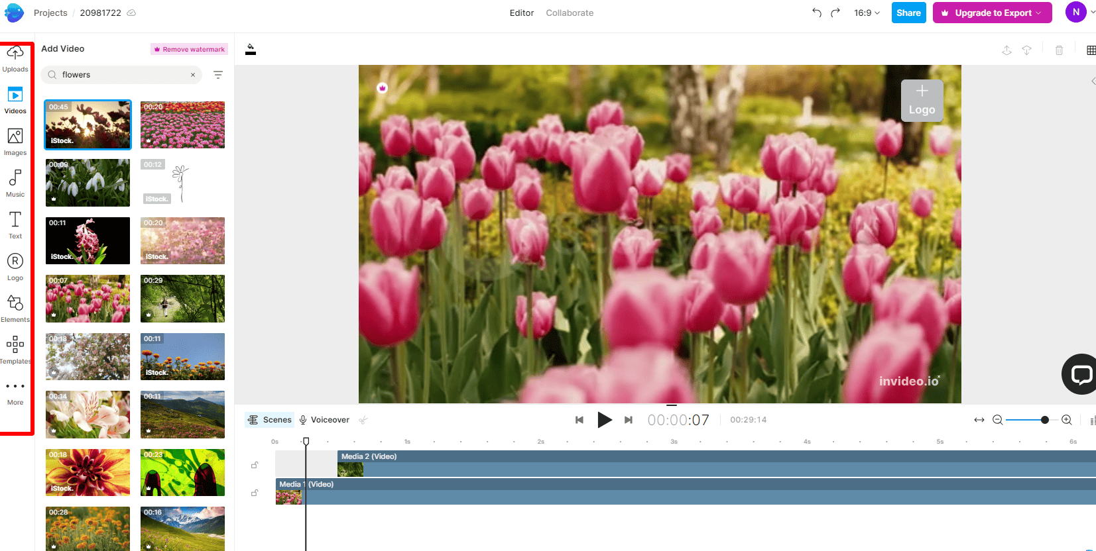This screenshot has width=1096, height=551.
Task: Skip to previous scene
Action: (579, 420)
